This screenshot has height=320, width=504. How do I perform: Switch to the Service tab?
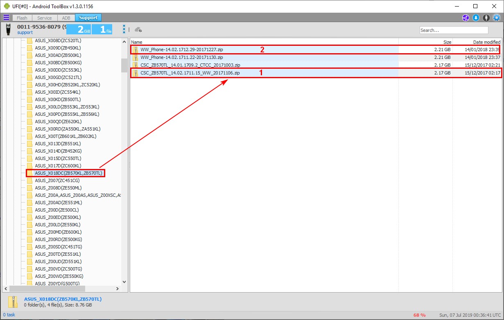pos(45,18)
